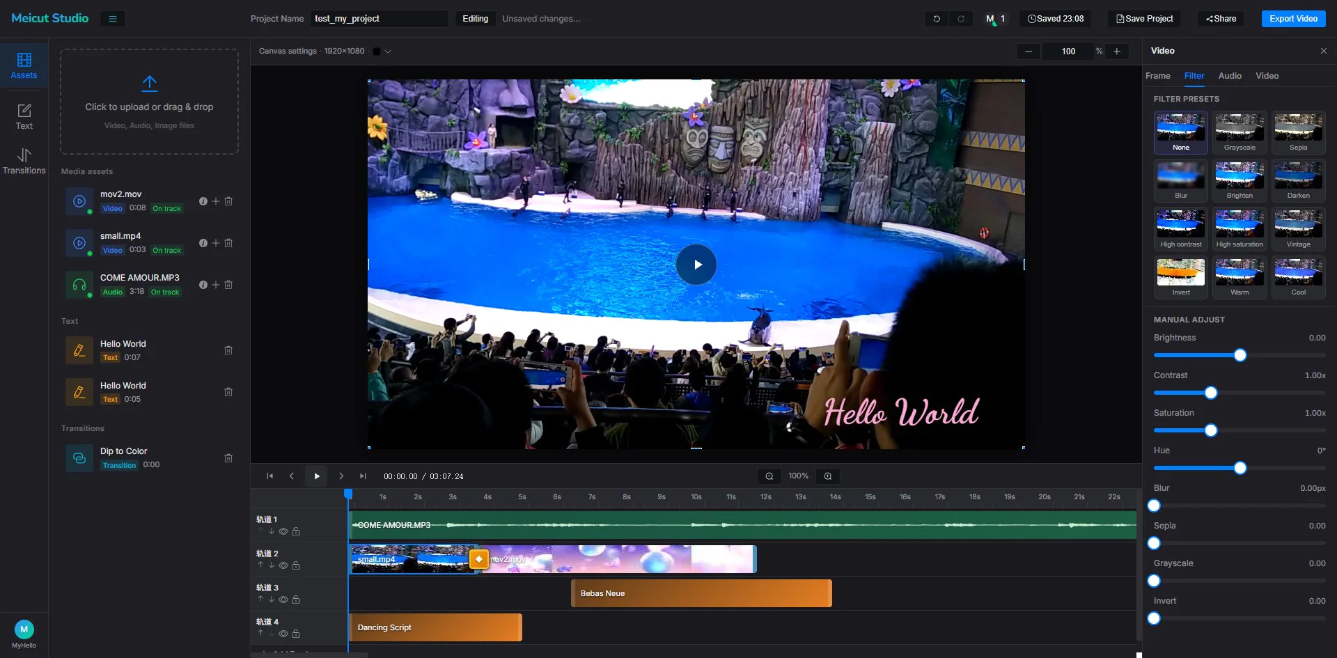Click the redo arrow in the top bar
This screenshot has width=1337, height=658.
pyautogui.click(x=961, y=19)
